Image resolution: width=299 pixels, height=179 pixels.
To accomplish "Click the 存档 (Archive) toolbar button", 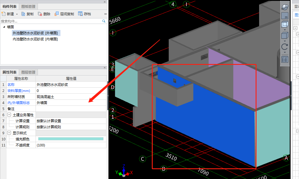I will (84, 14).
